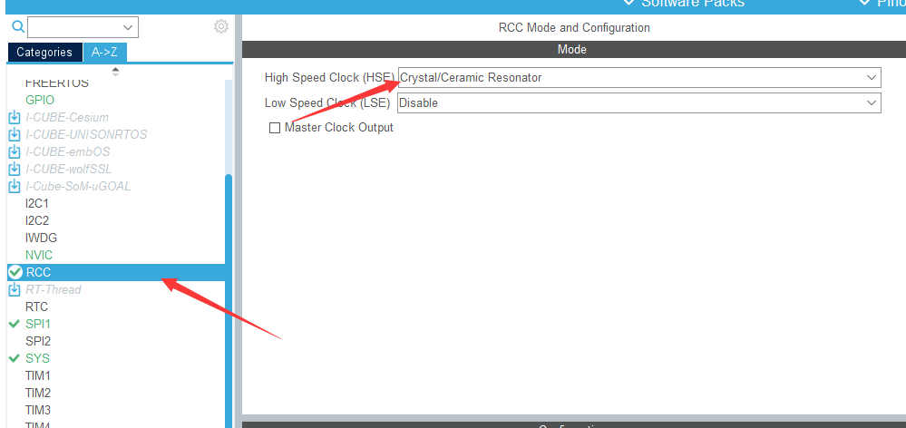Click green check icon beside RCC
This screenshot has height=428, width=906.
(x=15, y=272)
